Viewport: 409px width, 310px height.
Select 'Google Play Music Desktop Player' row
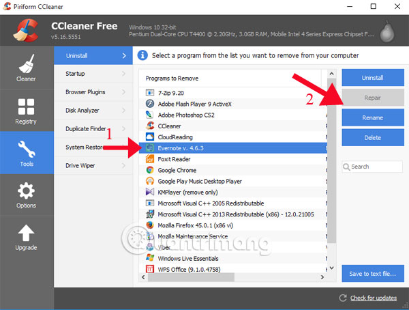coord(233,181)
